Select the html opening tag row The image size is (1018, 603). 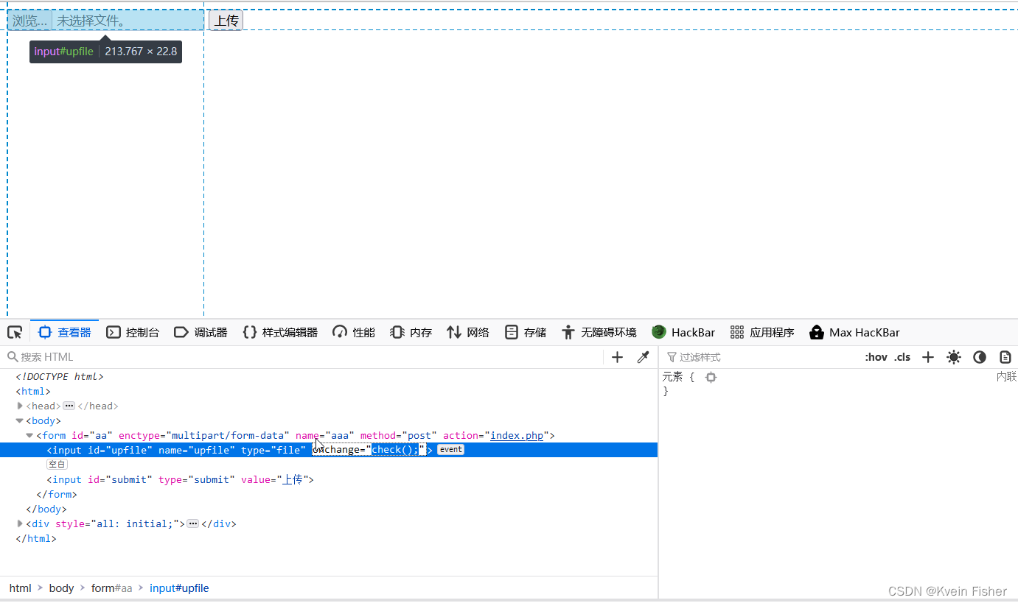tap(329, 391)
